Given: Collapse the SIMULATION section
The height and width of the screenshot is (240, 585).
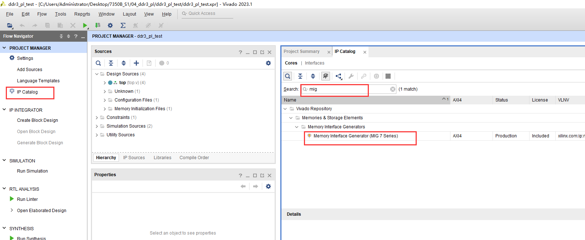Looking at the screenshot, I should click(4, 161).
